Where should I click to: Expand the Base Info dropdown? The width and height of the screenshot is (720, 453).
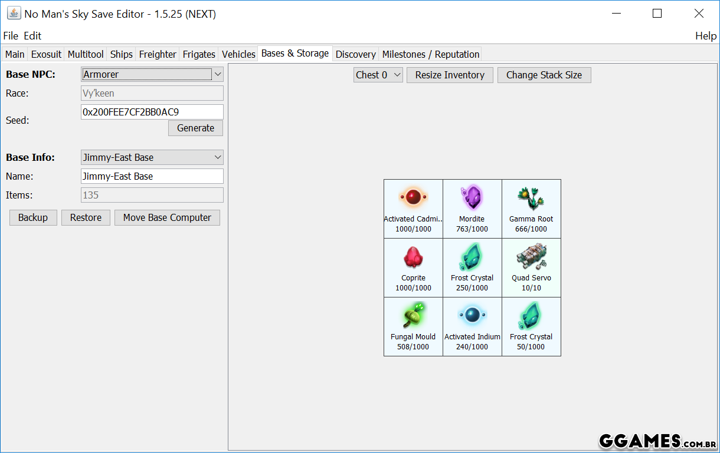[x=152, y=157]
